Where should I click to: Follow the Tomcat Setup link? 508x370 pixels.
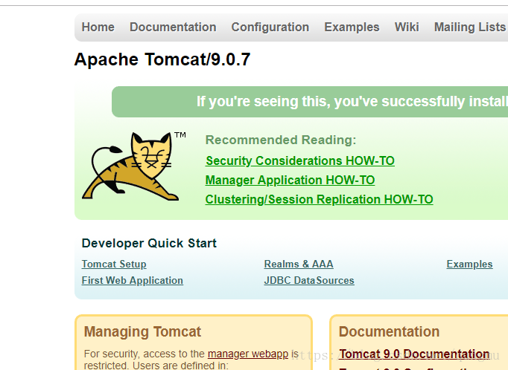point(114,264)
